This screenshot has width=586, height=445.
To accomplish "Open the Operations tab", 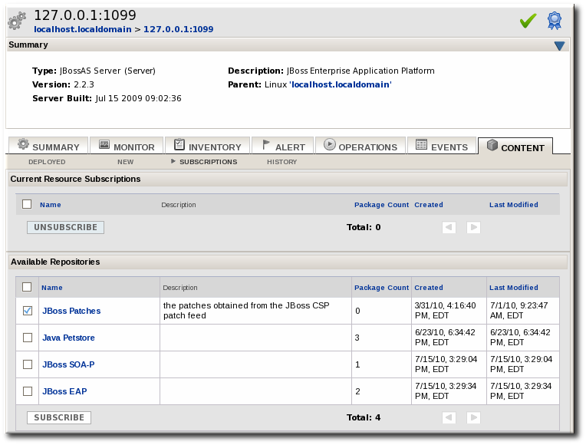I will (360, 147).
